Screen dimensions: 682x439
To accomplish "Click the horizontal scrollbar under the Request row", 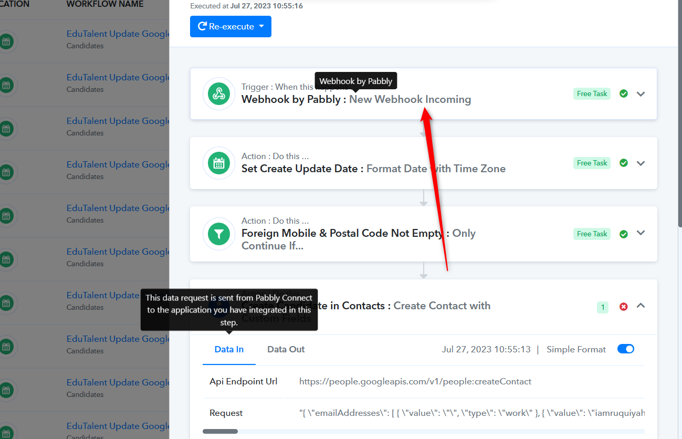I will 220,432.
